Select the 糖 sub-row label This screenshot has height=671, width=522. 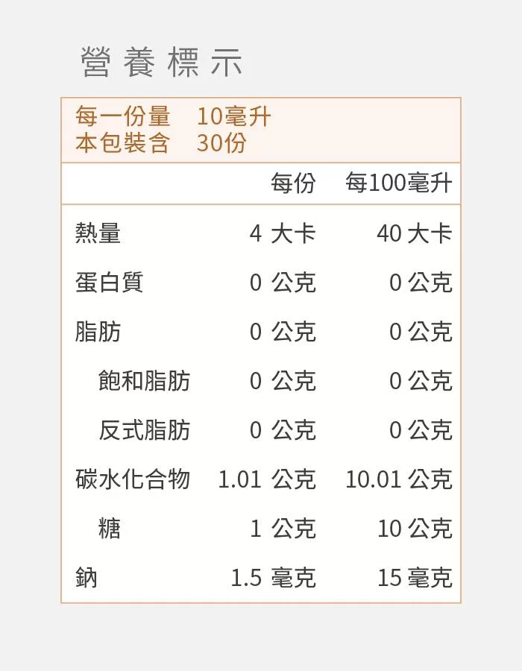click(110, 528)
